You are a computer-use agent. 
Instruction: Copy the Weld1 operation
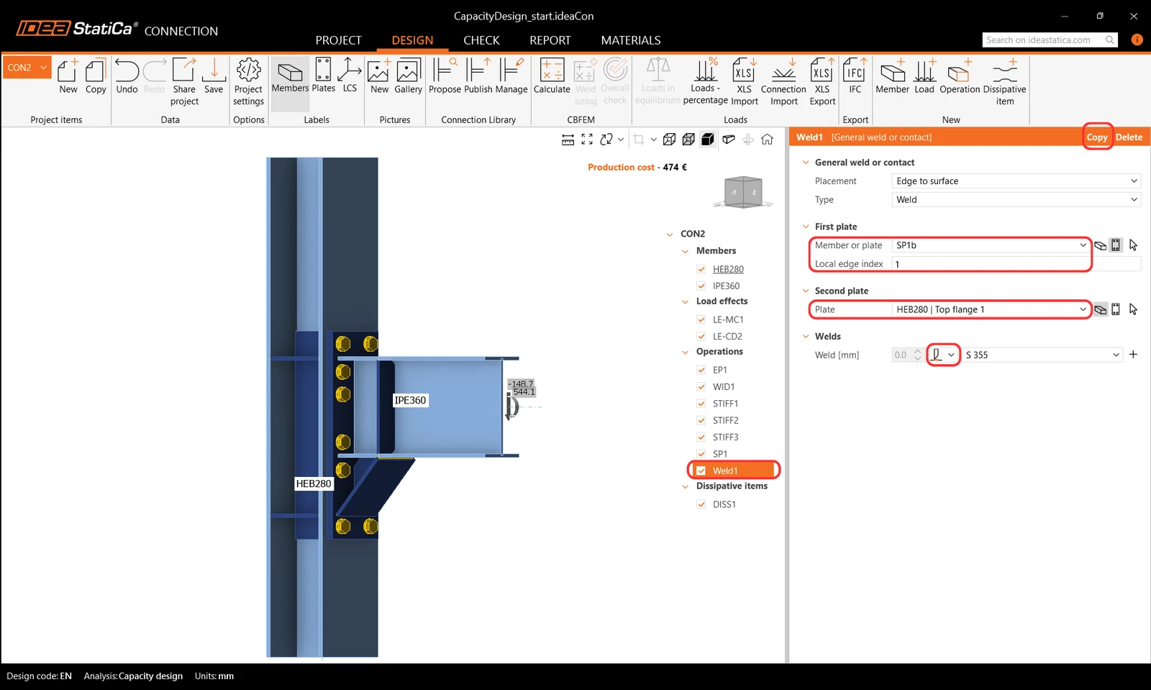tap(1097, 137)
